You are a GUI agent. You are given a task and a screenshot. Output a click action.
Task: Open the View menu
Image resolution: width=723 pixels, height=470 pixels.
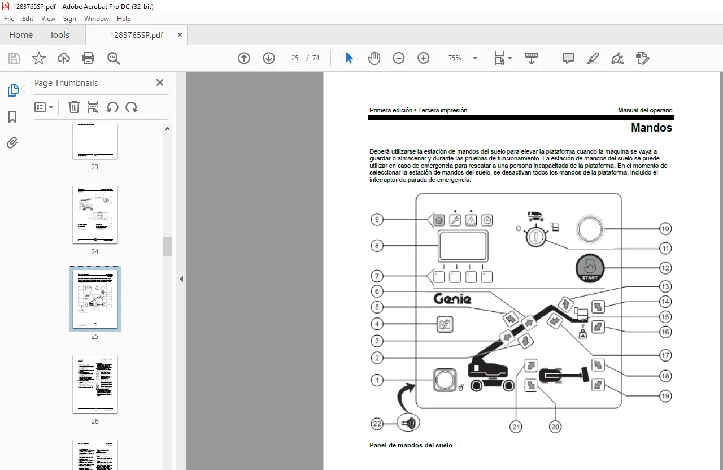coord(49,19)
